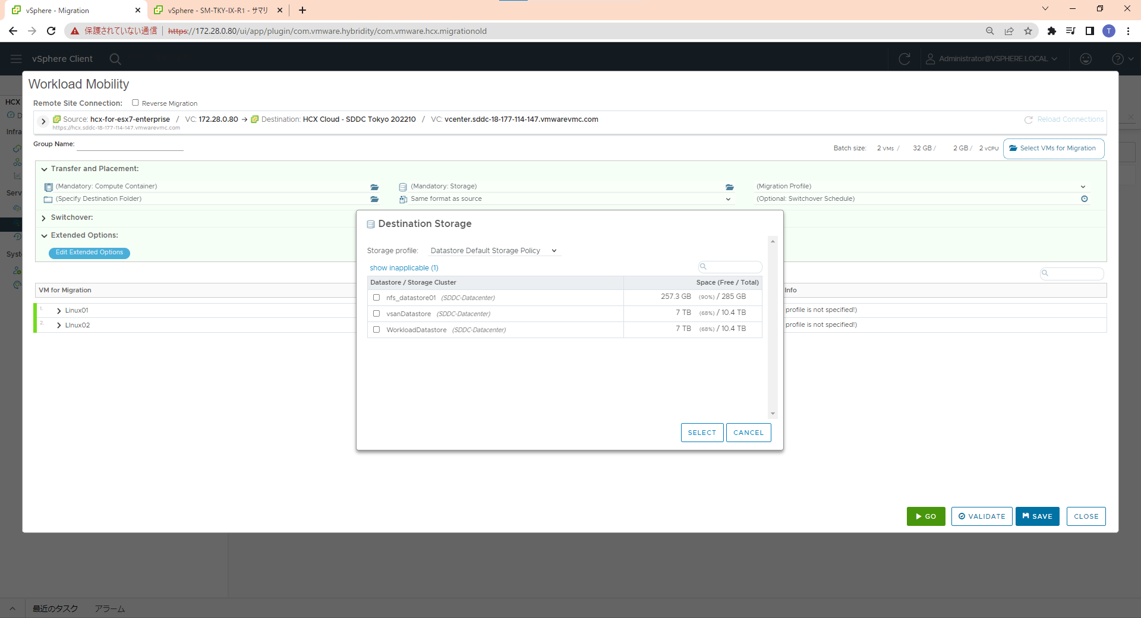Click Edit Extended Options button
1141x618 pixels.
(x=89, y=253)
